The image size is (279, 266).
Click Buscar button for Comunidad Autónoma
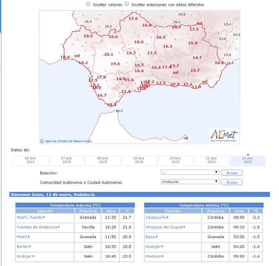[232, 182]
